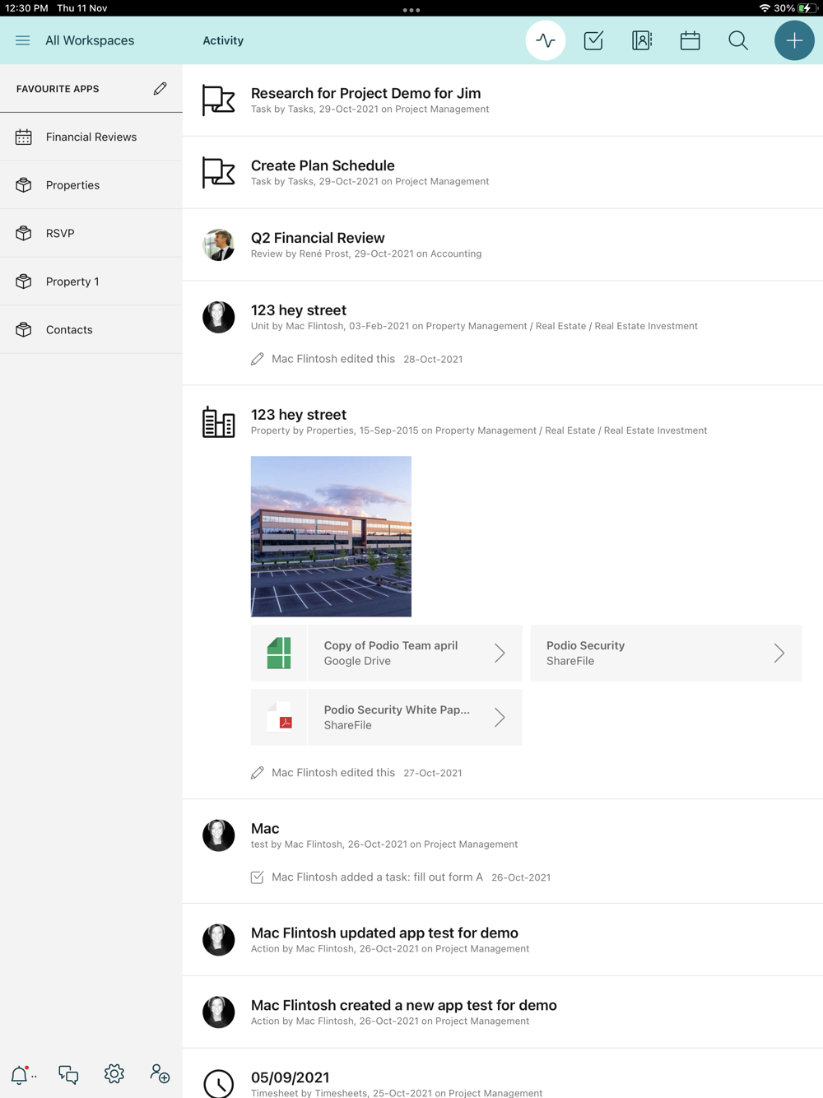Open Properties favourite app
The width and height of the screenshot is (823, 1098).
tap(91, 185)
